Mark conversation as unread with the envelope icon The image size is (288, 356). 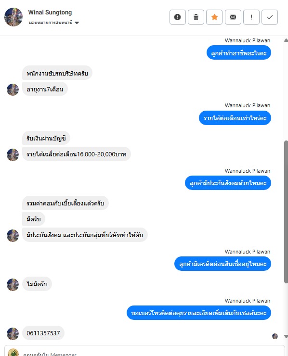pos(233,17)
